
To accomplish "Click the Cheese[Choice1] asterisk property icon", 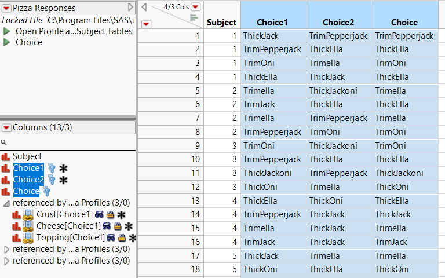I will point(129,226).
